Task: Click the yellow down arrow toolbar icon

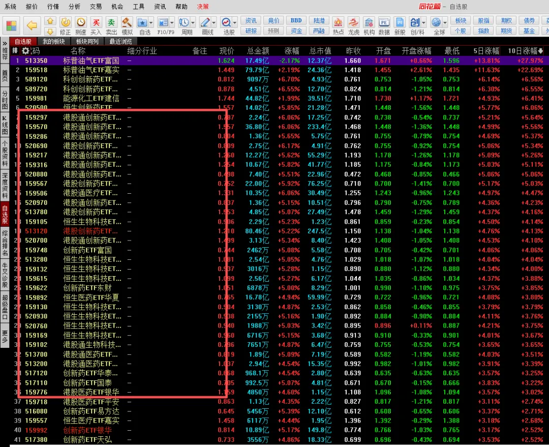Action: (x=50, y=31)
